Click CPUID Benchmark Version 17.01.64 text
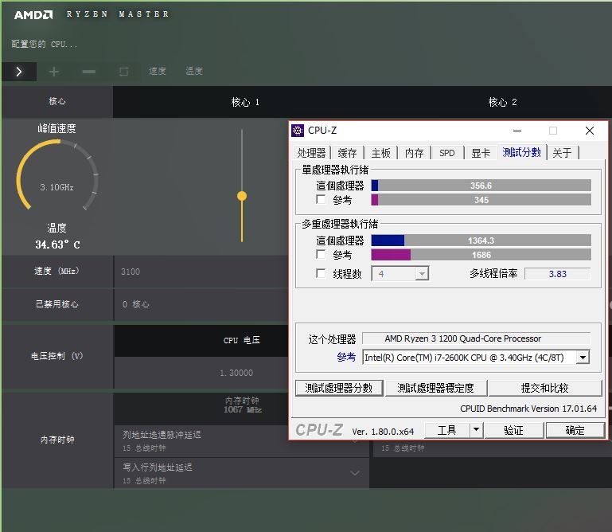This screenshot has width=612, height=532. [x=528, y=409]
